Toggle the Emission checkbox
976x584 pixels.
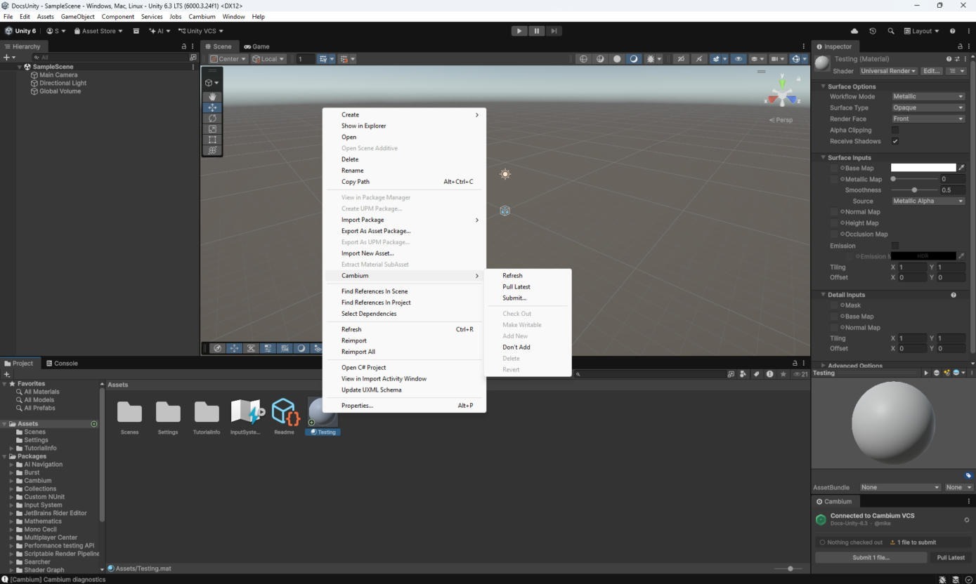pyautogui.click(x=895, y=246)
